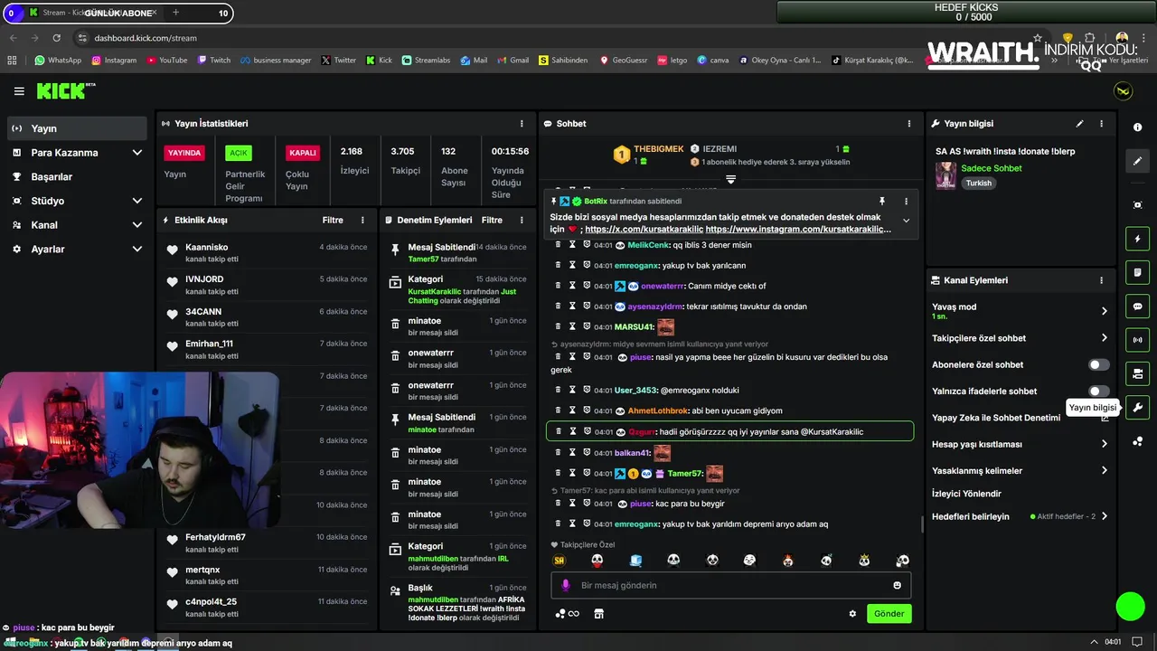Click the Turkish language tag
1157x651 pixels.
coord(978,183)
